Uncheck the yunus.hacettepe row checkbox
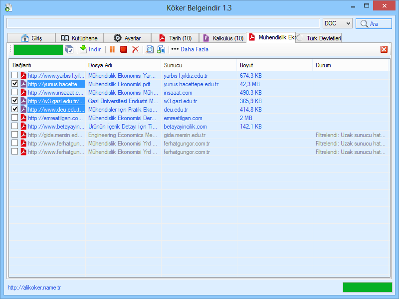Viewport: 399px width, 299px height. 15,84
